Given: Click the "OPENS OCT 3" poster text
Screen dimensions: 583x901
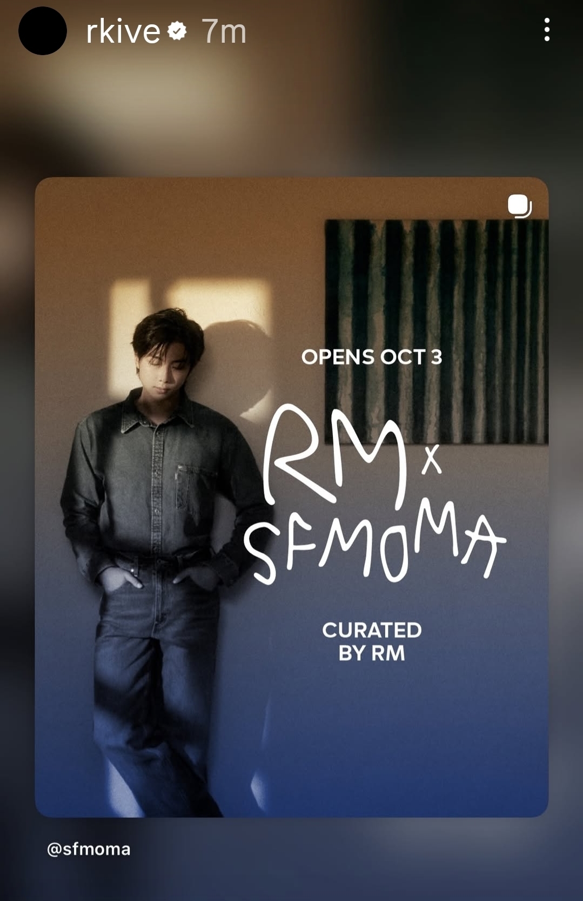Looking at the screenshot, I should click(x=372, y=357).
